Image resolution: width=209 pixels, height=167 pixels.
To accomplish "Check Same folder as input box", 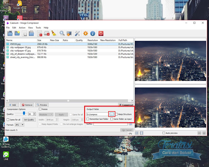I will (112, 119).
